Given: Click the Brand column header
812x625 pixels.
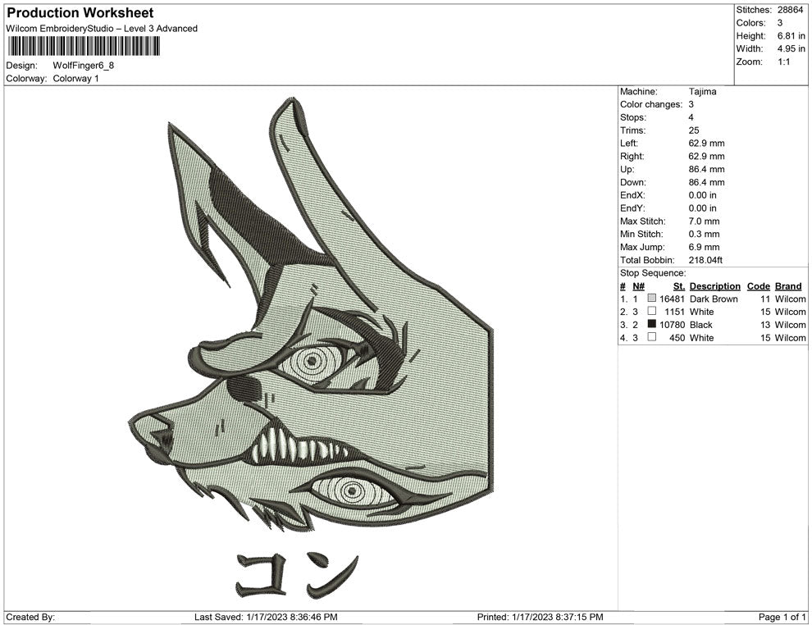Looking at the screenshot, I should click(788, 286).
